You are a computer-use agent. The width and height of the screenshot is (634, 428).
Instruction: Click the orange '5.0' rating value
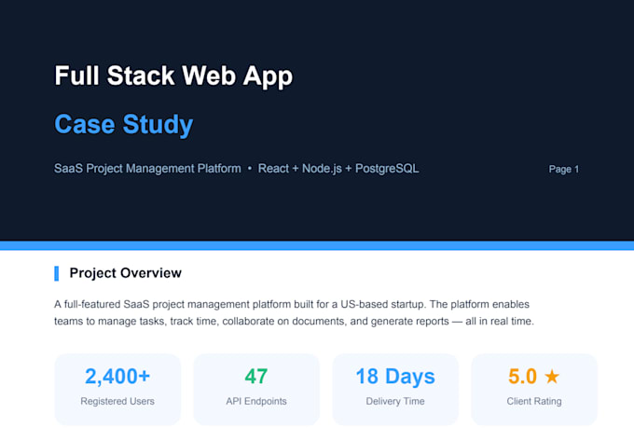[522, 376]
